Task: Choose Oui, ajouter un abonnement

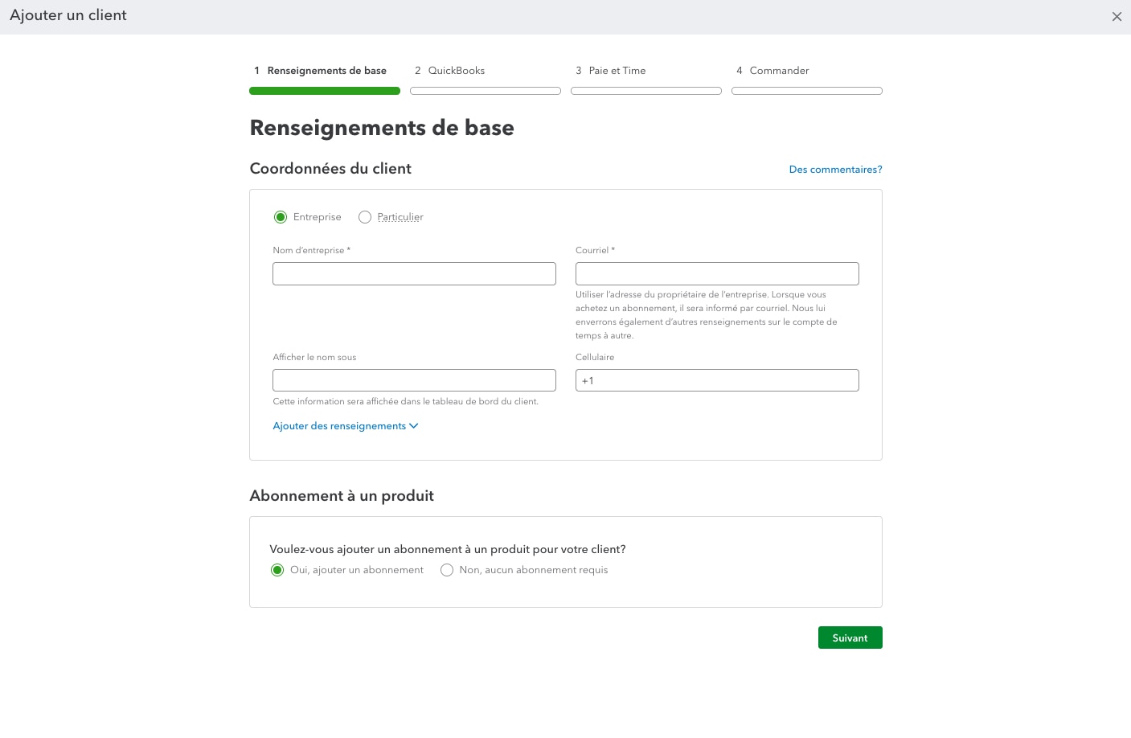Action: click(277, 570)
